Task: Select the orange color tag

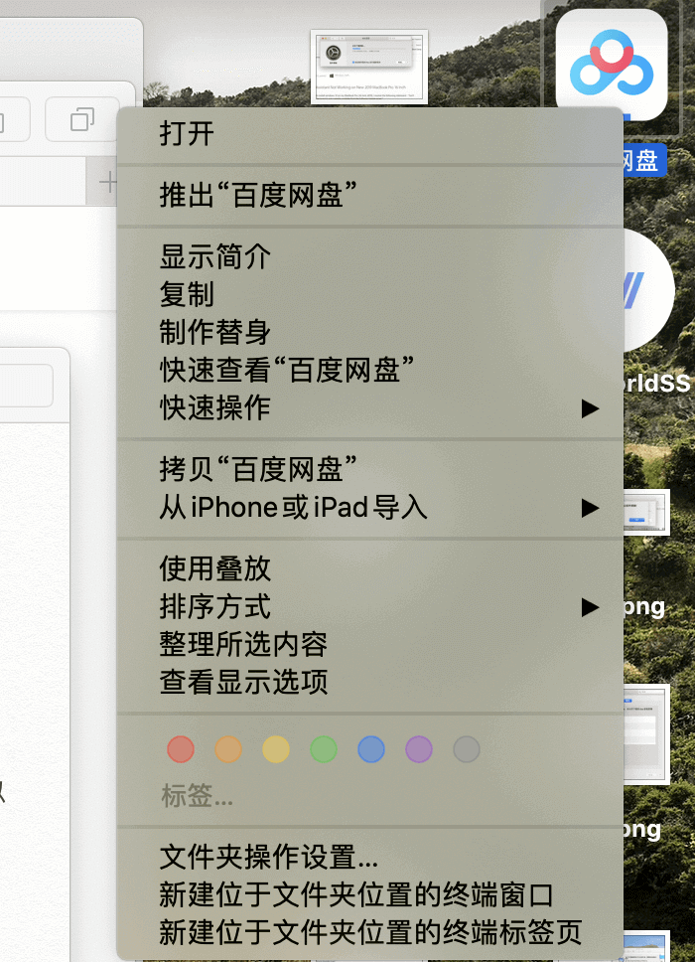Action: point(228,748)
